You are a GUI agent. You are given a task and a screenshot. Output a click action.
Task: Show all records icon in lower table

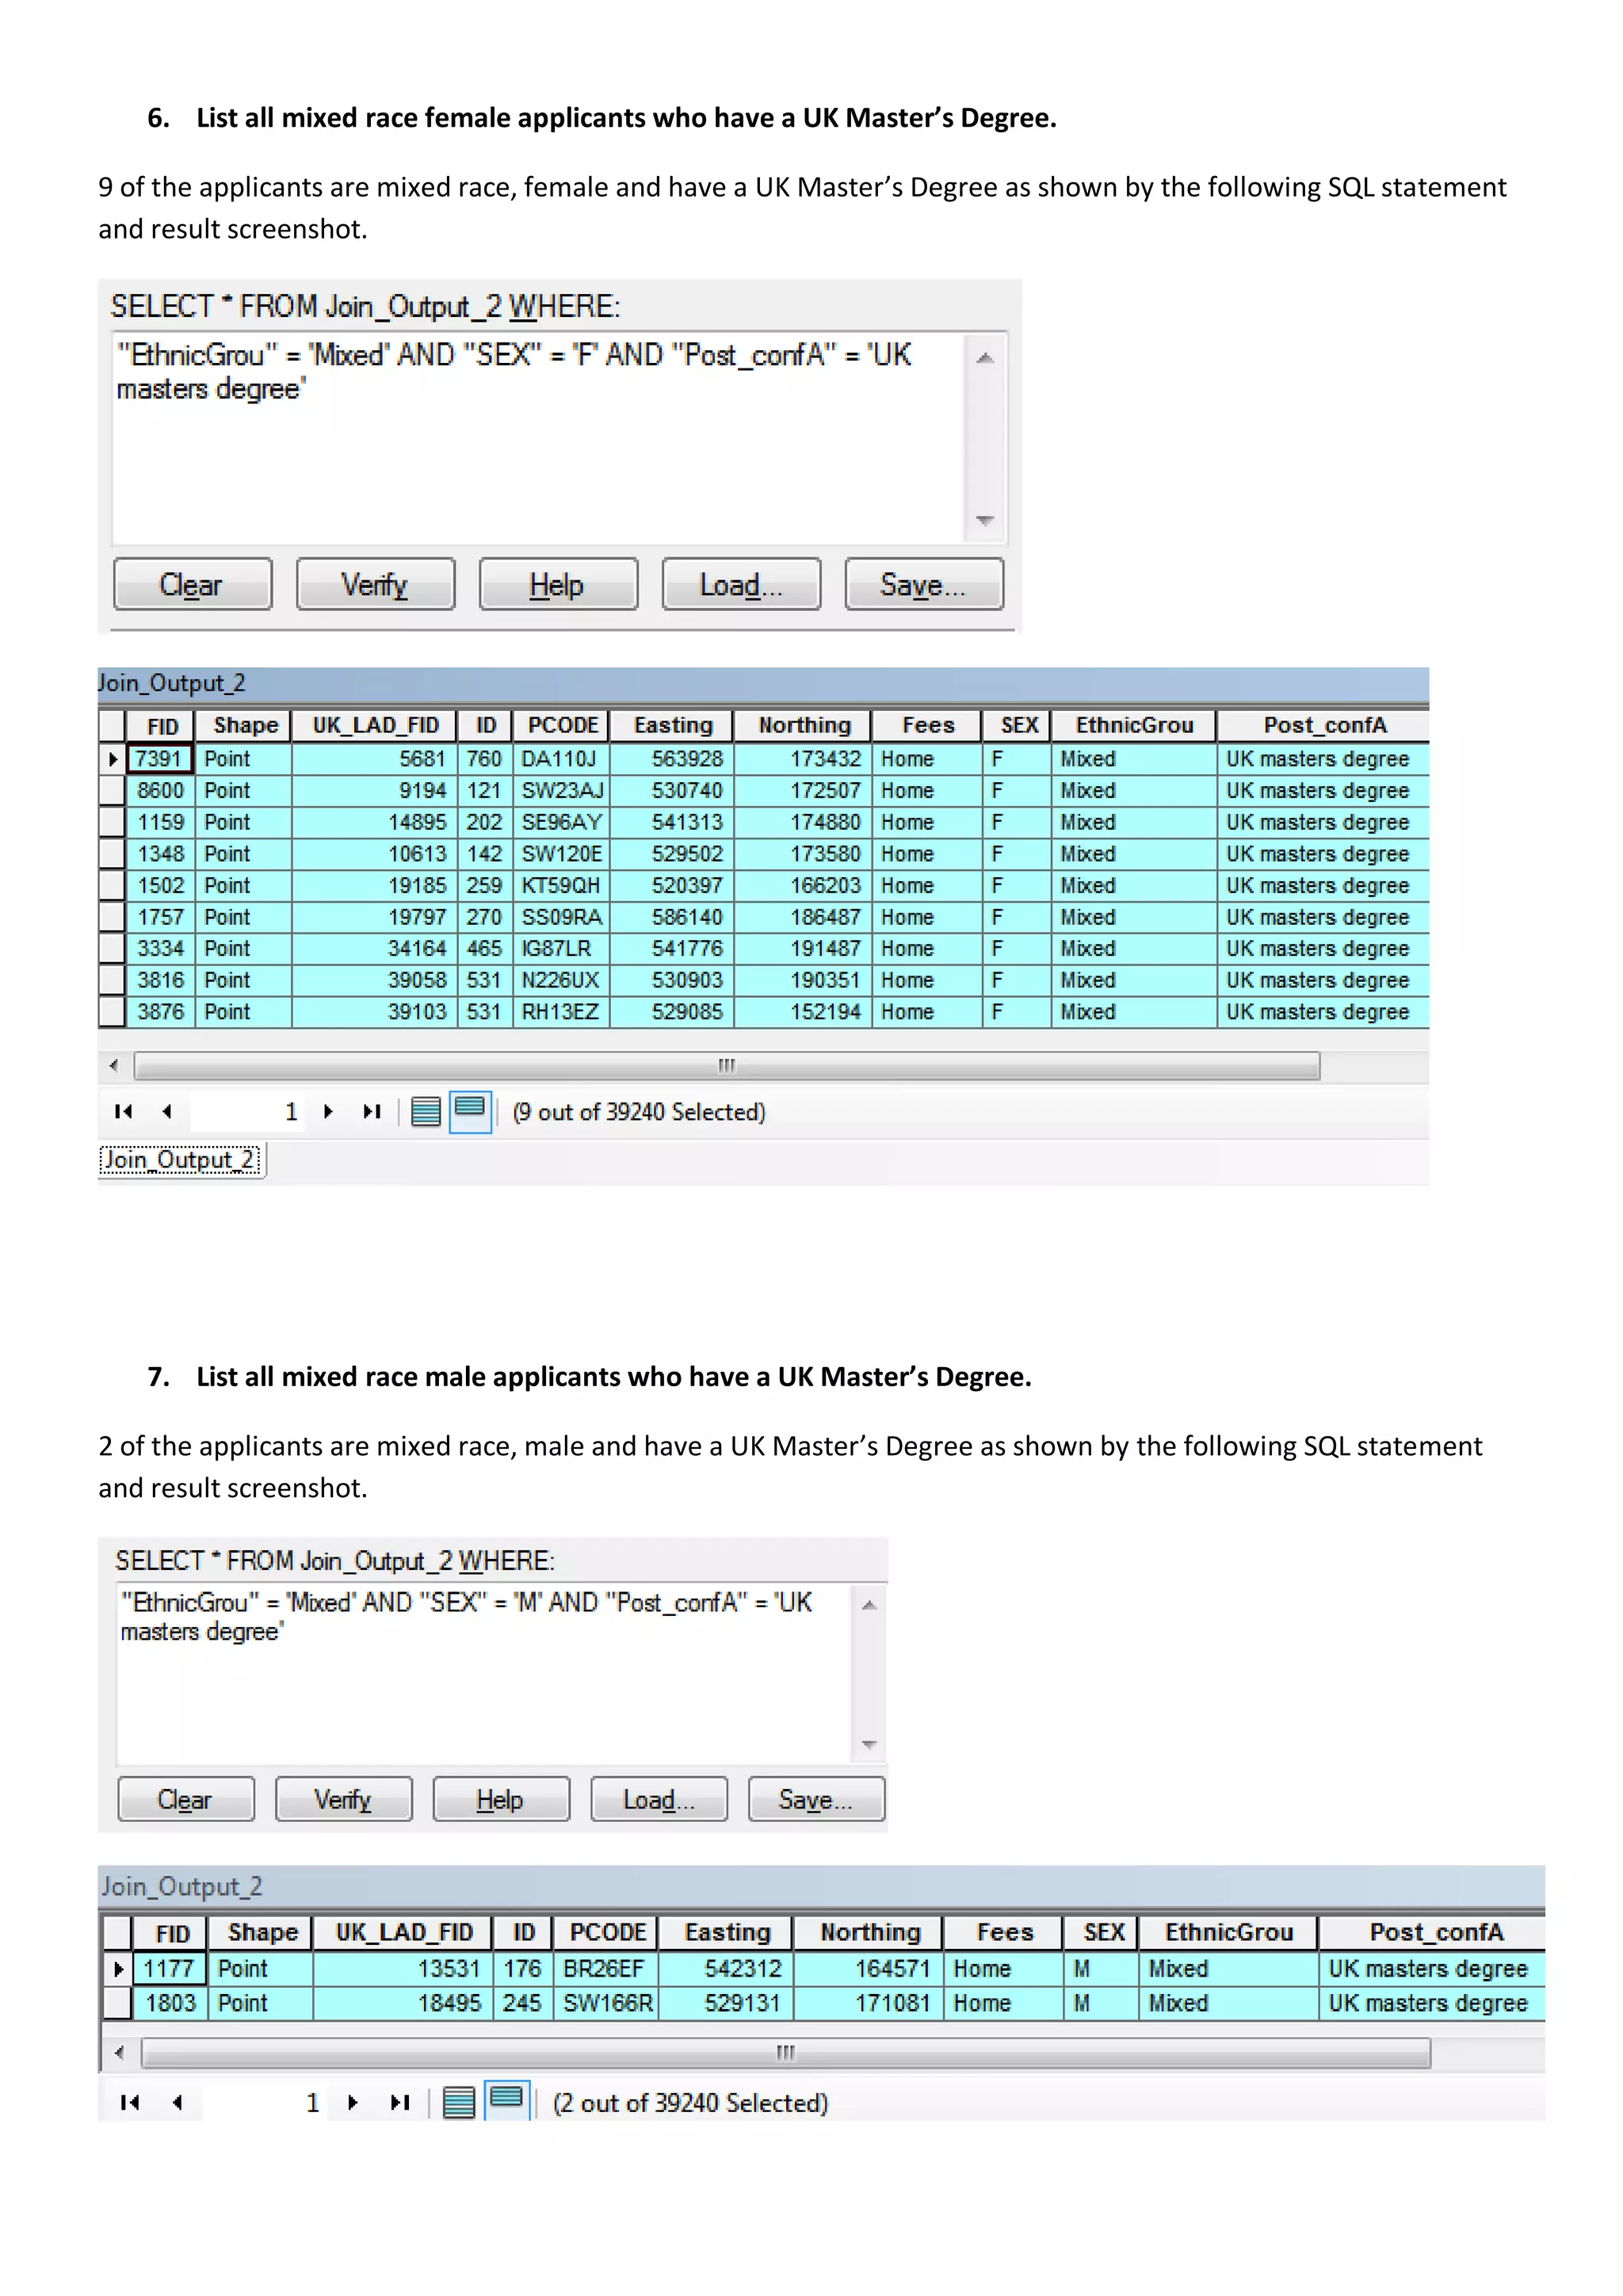pos(459,2102)
